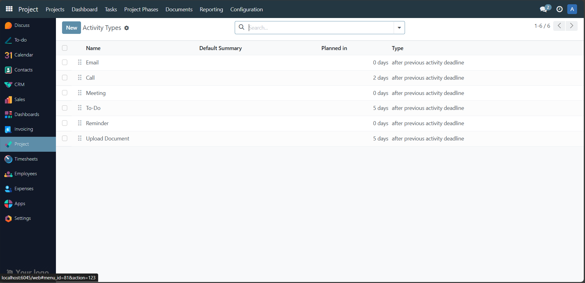
Task: Expand the search filters dropdown
Action: [399, 27]
